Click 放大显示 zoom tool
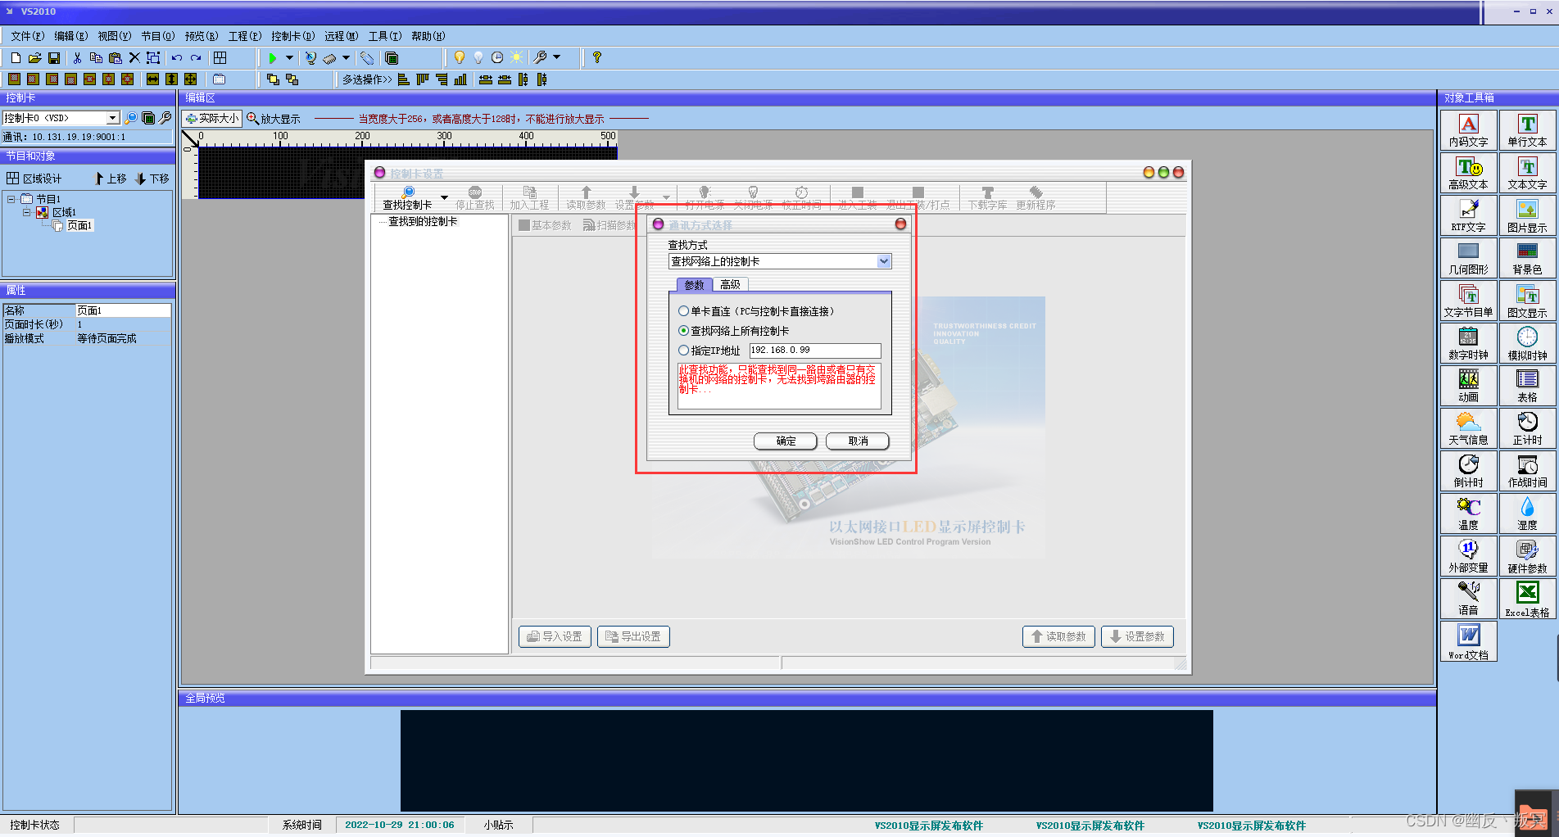Image resolution: width=1559 pixels, height=837 pixels. pos(274,119)
